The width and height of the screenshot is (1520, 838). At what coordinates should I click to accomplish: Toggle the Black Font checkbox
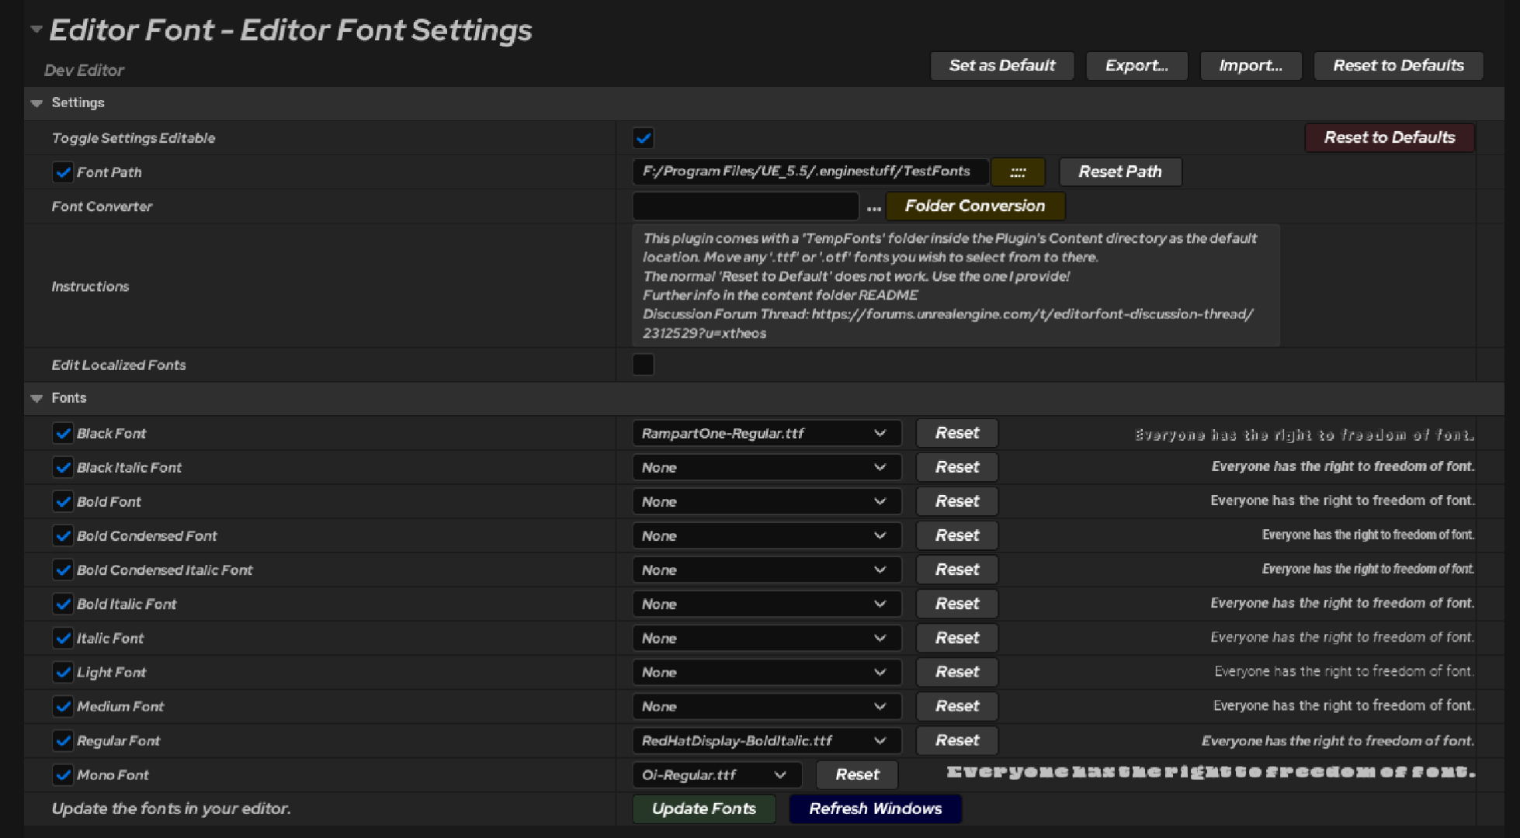63,433
